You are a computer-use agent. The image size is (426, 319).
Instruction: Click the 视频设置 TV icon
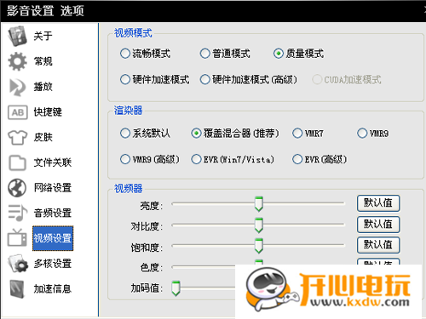coord(17,237)
